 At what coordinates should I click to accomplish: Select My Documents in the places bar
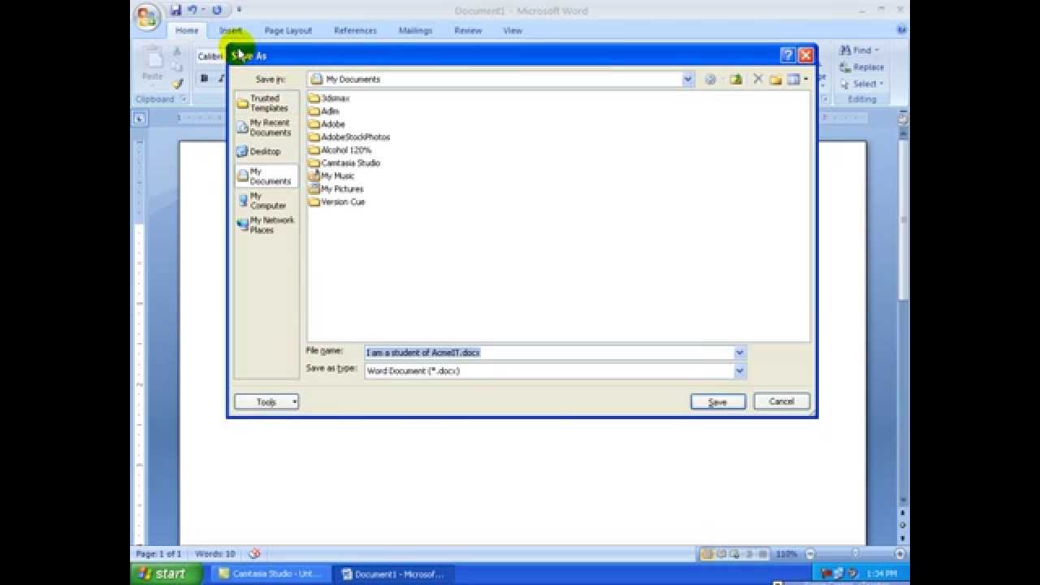[266, 176]
